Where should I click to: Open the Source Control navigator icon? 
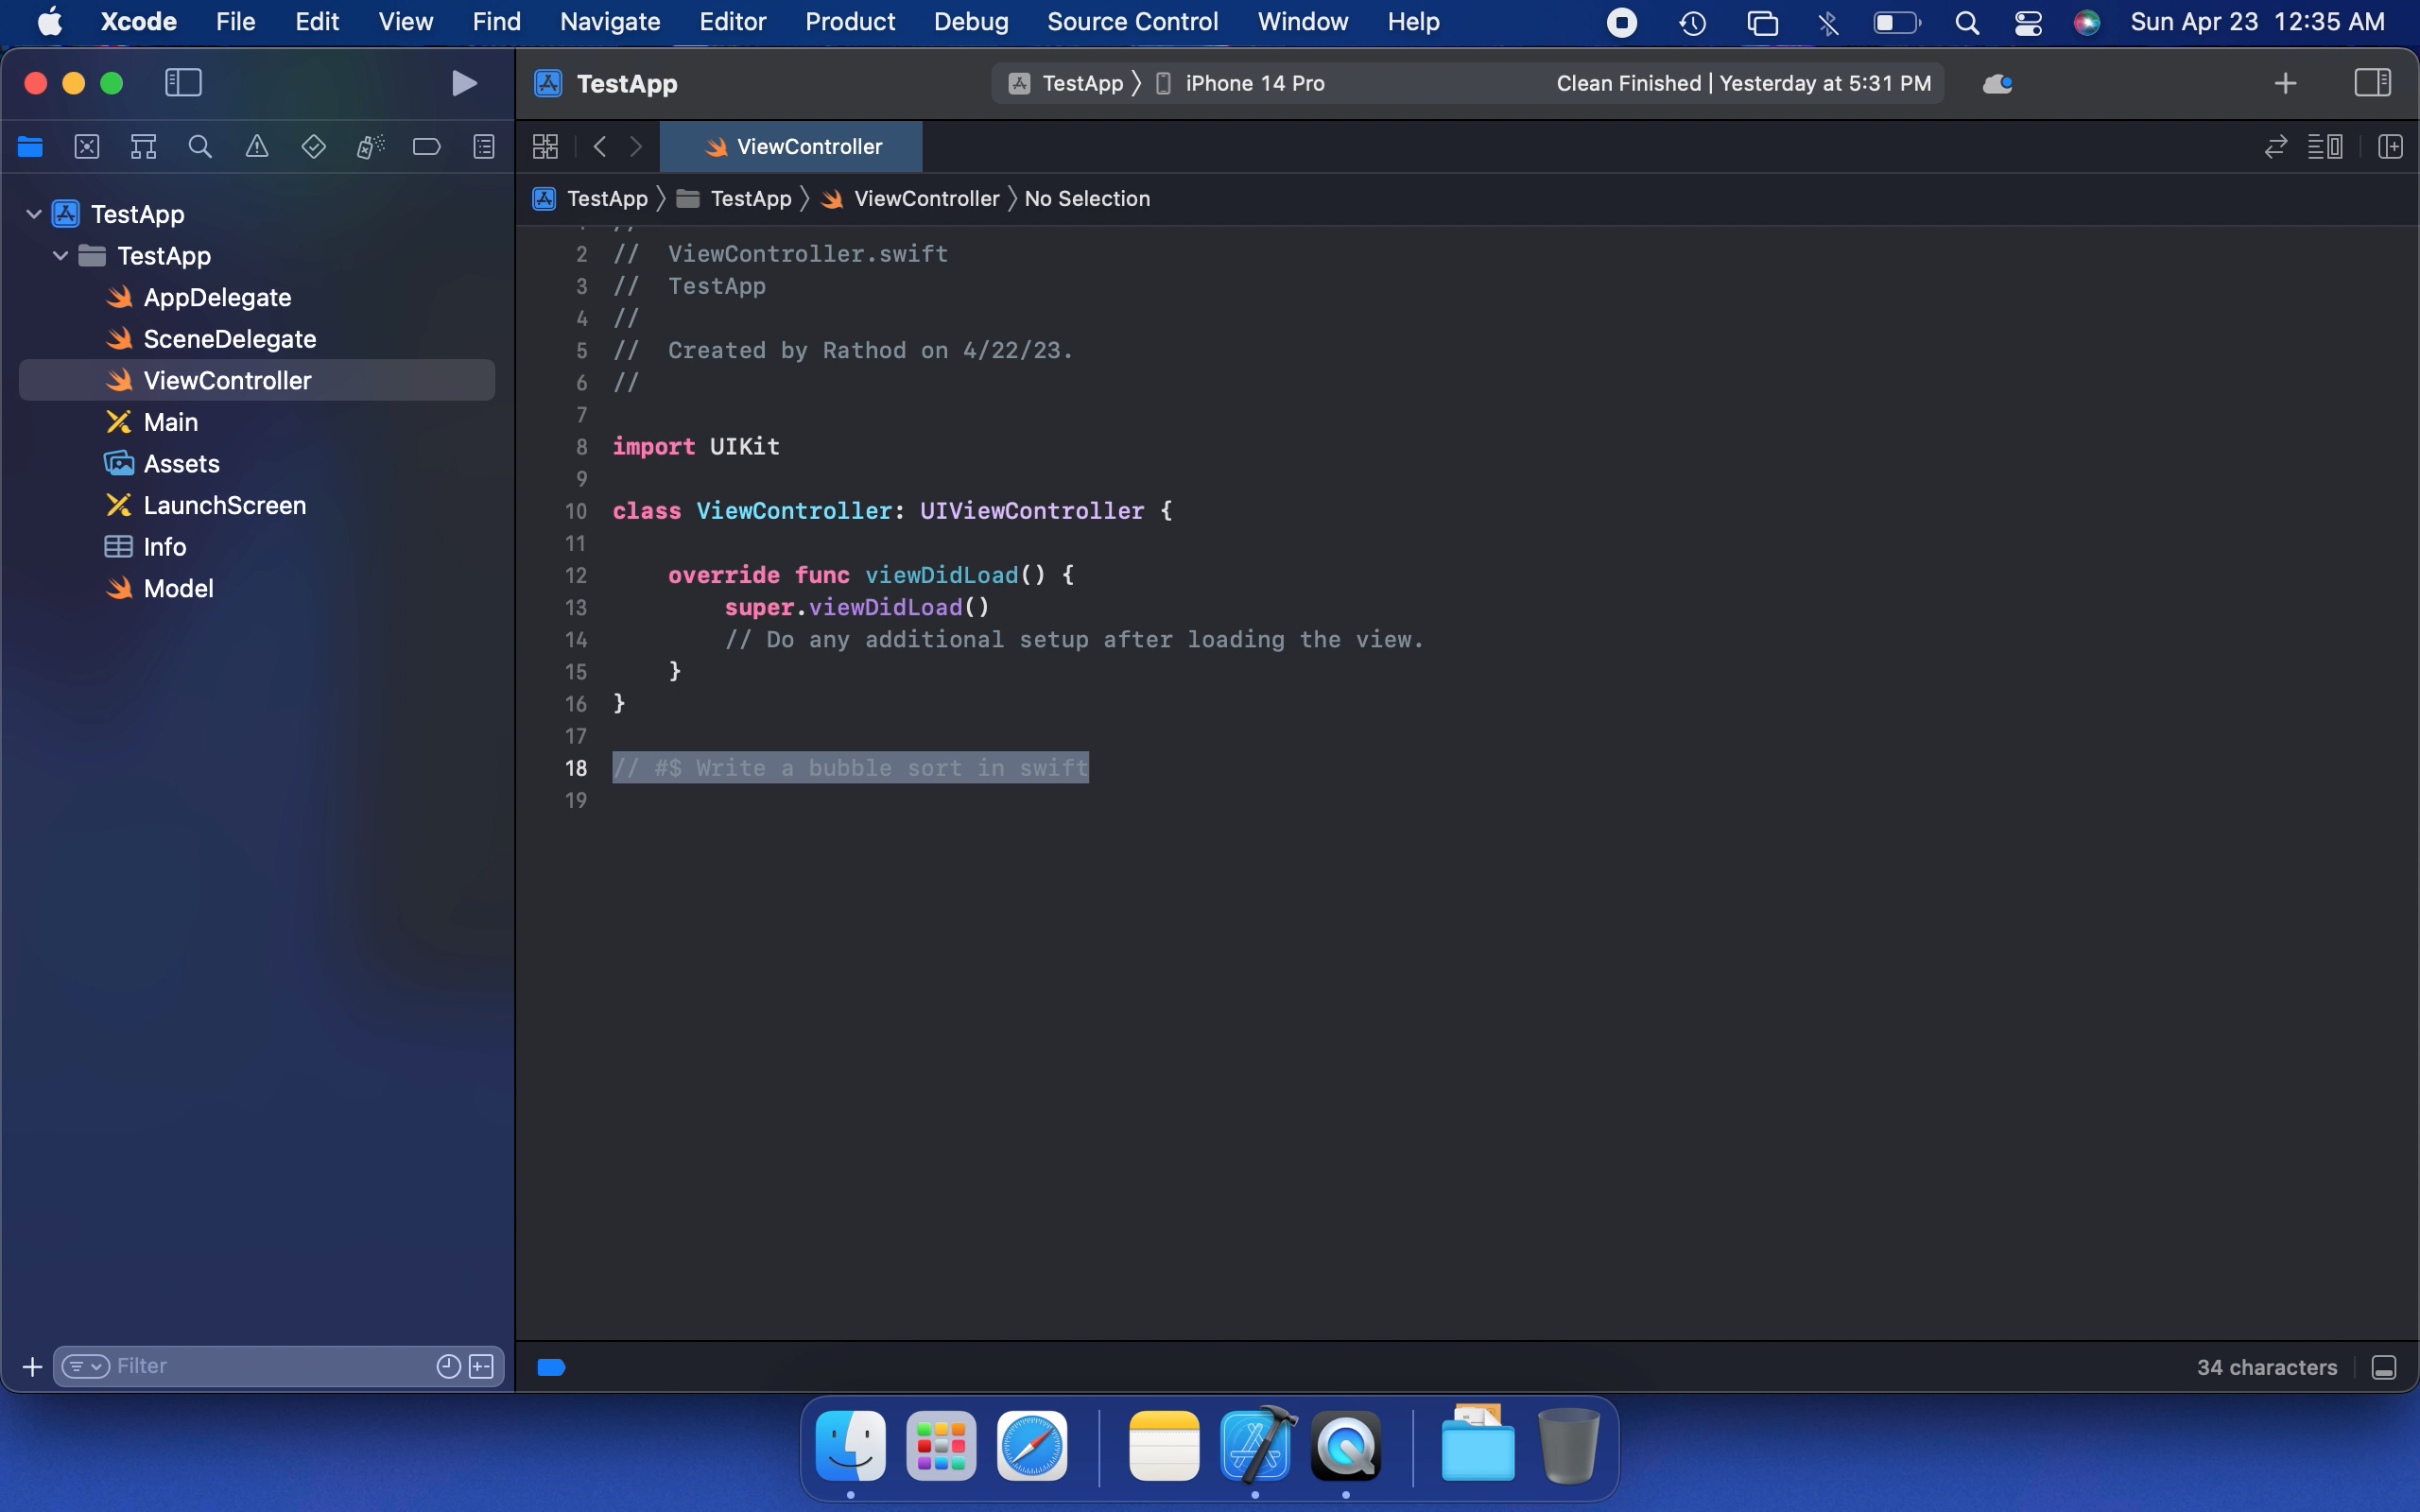(87, 147)
